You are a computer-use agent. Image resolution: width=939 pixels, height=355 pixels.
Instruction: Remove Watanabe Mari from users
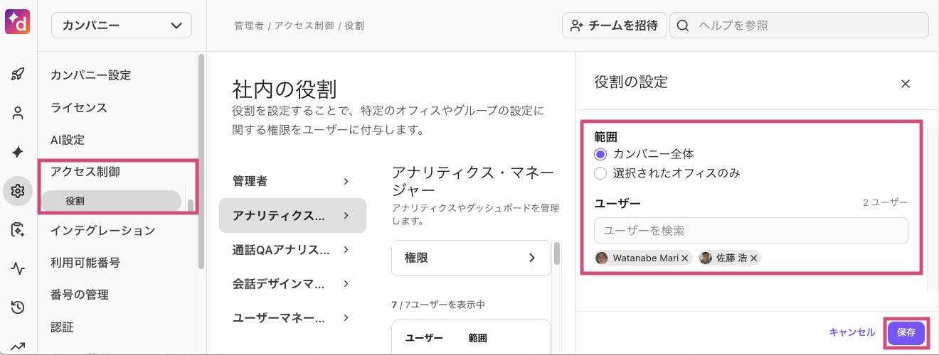684,258
